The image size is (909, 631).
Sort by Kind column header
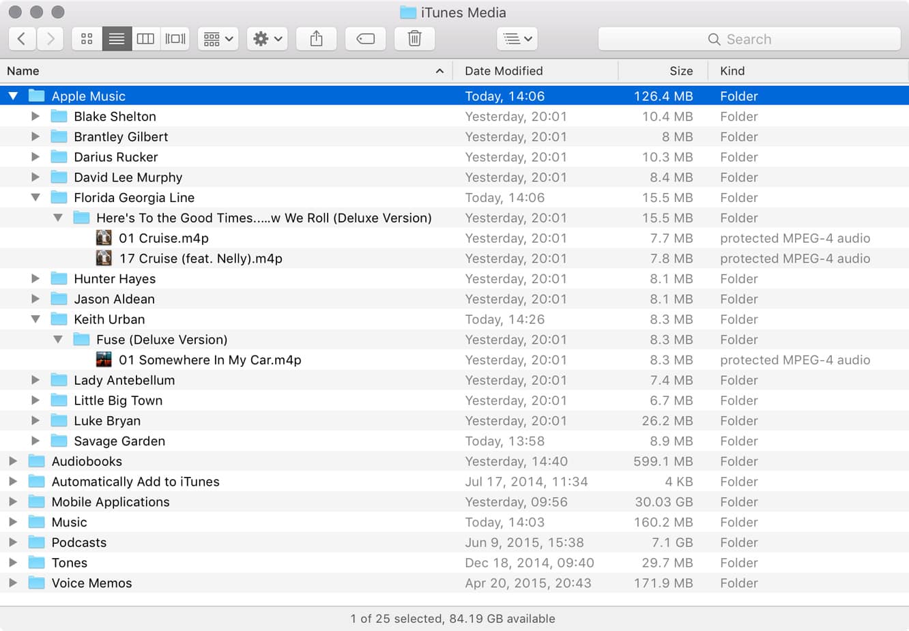[809, 71]
